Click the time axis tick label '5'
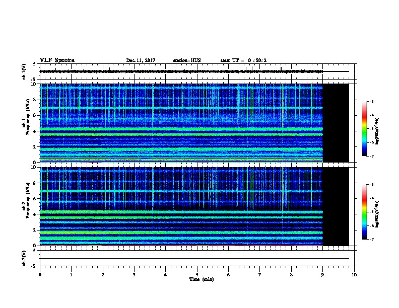 click(197, 275)
